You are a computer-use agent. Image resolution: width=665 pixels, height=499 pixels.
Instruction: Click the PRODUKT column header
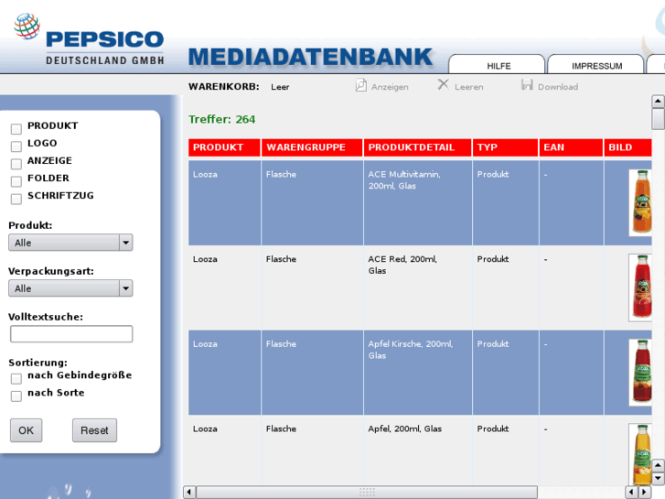(x=224, y=147)
